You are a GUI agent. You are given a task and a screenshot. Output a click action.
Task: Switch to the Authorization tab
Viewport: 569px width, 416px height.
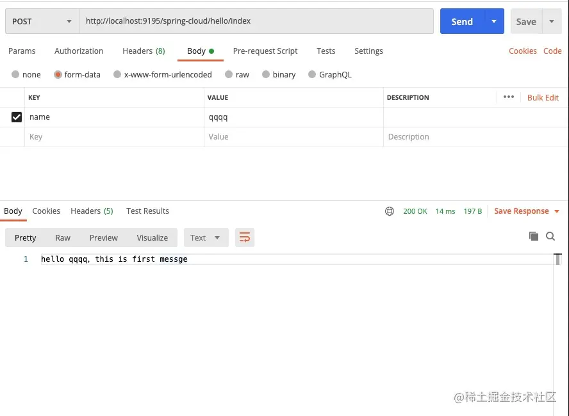pyautogui.click(x=79, y=51)
